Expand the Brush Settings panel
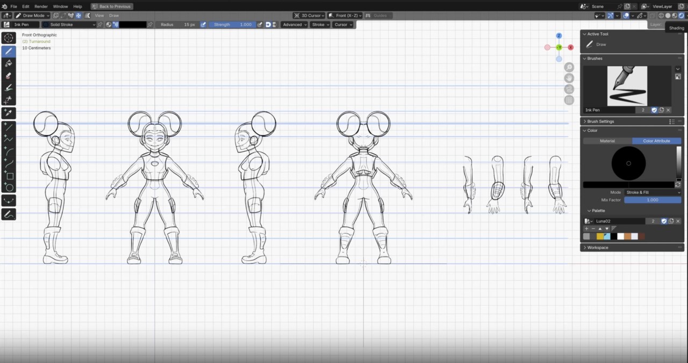 click(x=600, y=121)
